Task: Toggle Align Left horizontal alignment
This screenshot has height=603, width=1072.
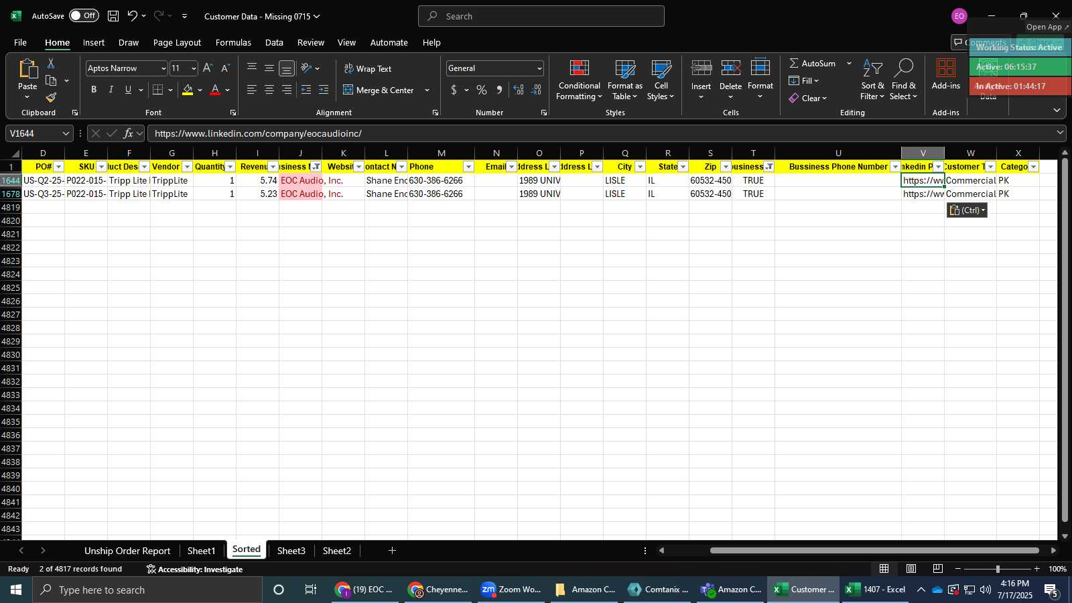Action: [252, 90]
